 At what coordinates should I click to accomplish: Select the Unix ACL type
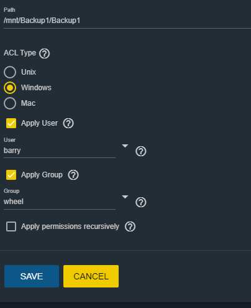tap(10, 72)
